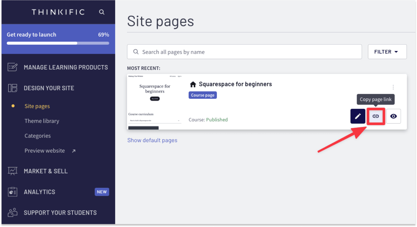Click the Market & Sell chart icon
The image size is (417, 227).
[12, 171]
